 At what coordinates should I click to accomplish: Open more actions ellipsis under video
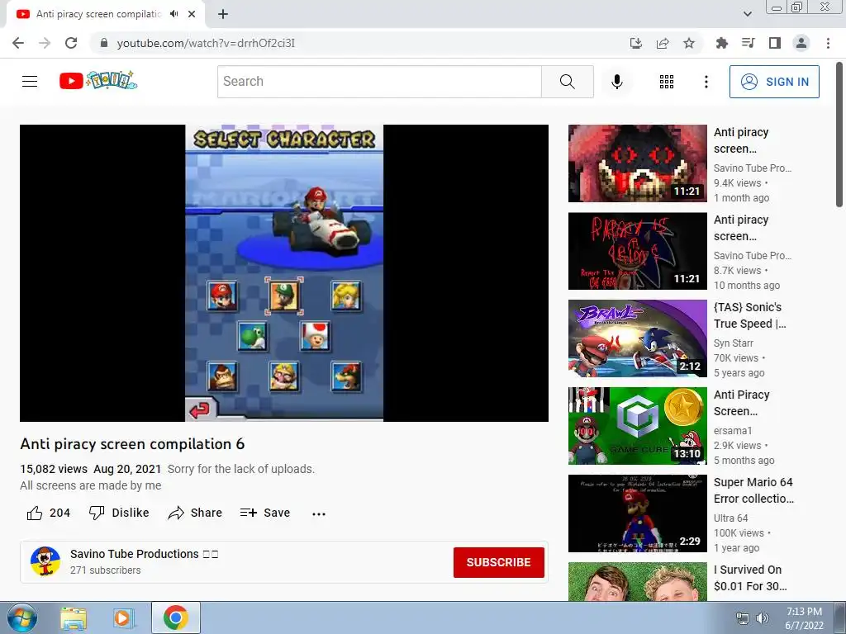tap(319, 513)
